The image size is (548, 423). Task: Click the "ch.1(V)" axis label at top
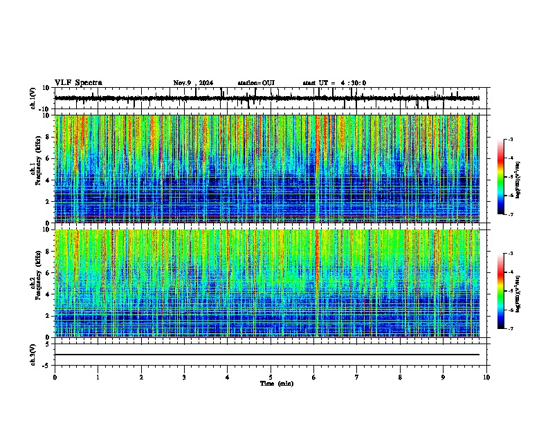(33, 98)
